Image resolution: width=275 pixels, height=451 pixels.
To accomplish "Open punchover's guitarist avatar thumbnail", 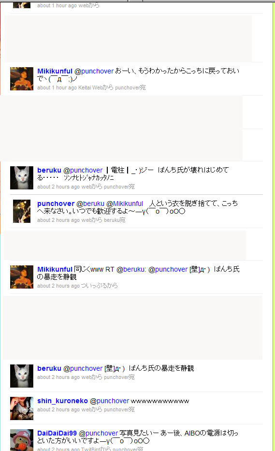I will [x=22, y=211].
